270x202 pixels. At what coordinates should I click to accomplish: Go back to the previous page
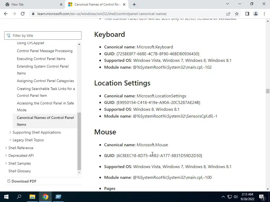[x=6, y=14]
